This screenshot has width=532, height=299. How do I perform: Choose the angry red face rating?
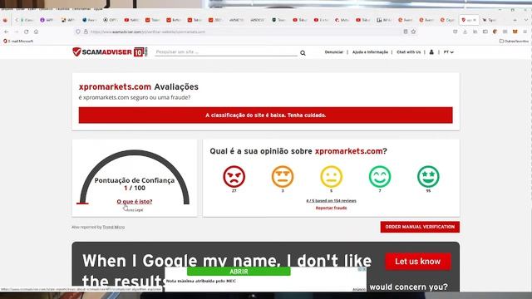click(x=234, y=176)
